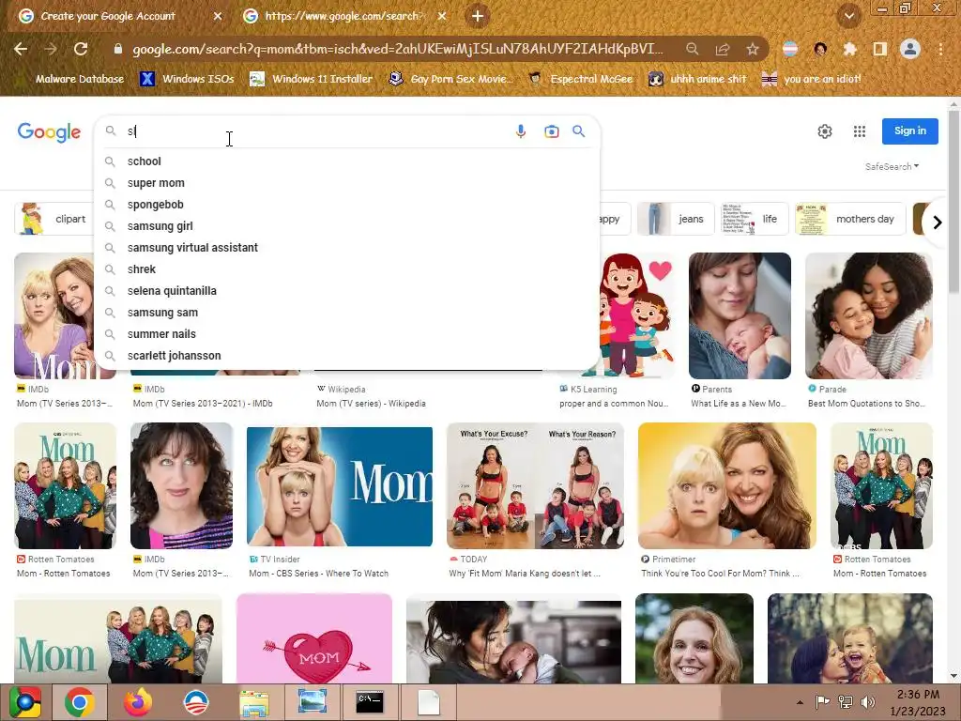Select the 'shrek' suggestion

(347, 269)
